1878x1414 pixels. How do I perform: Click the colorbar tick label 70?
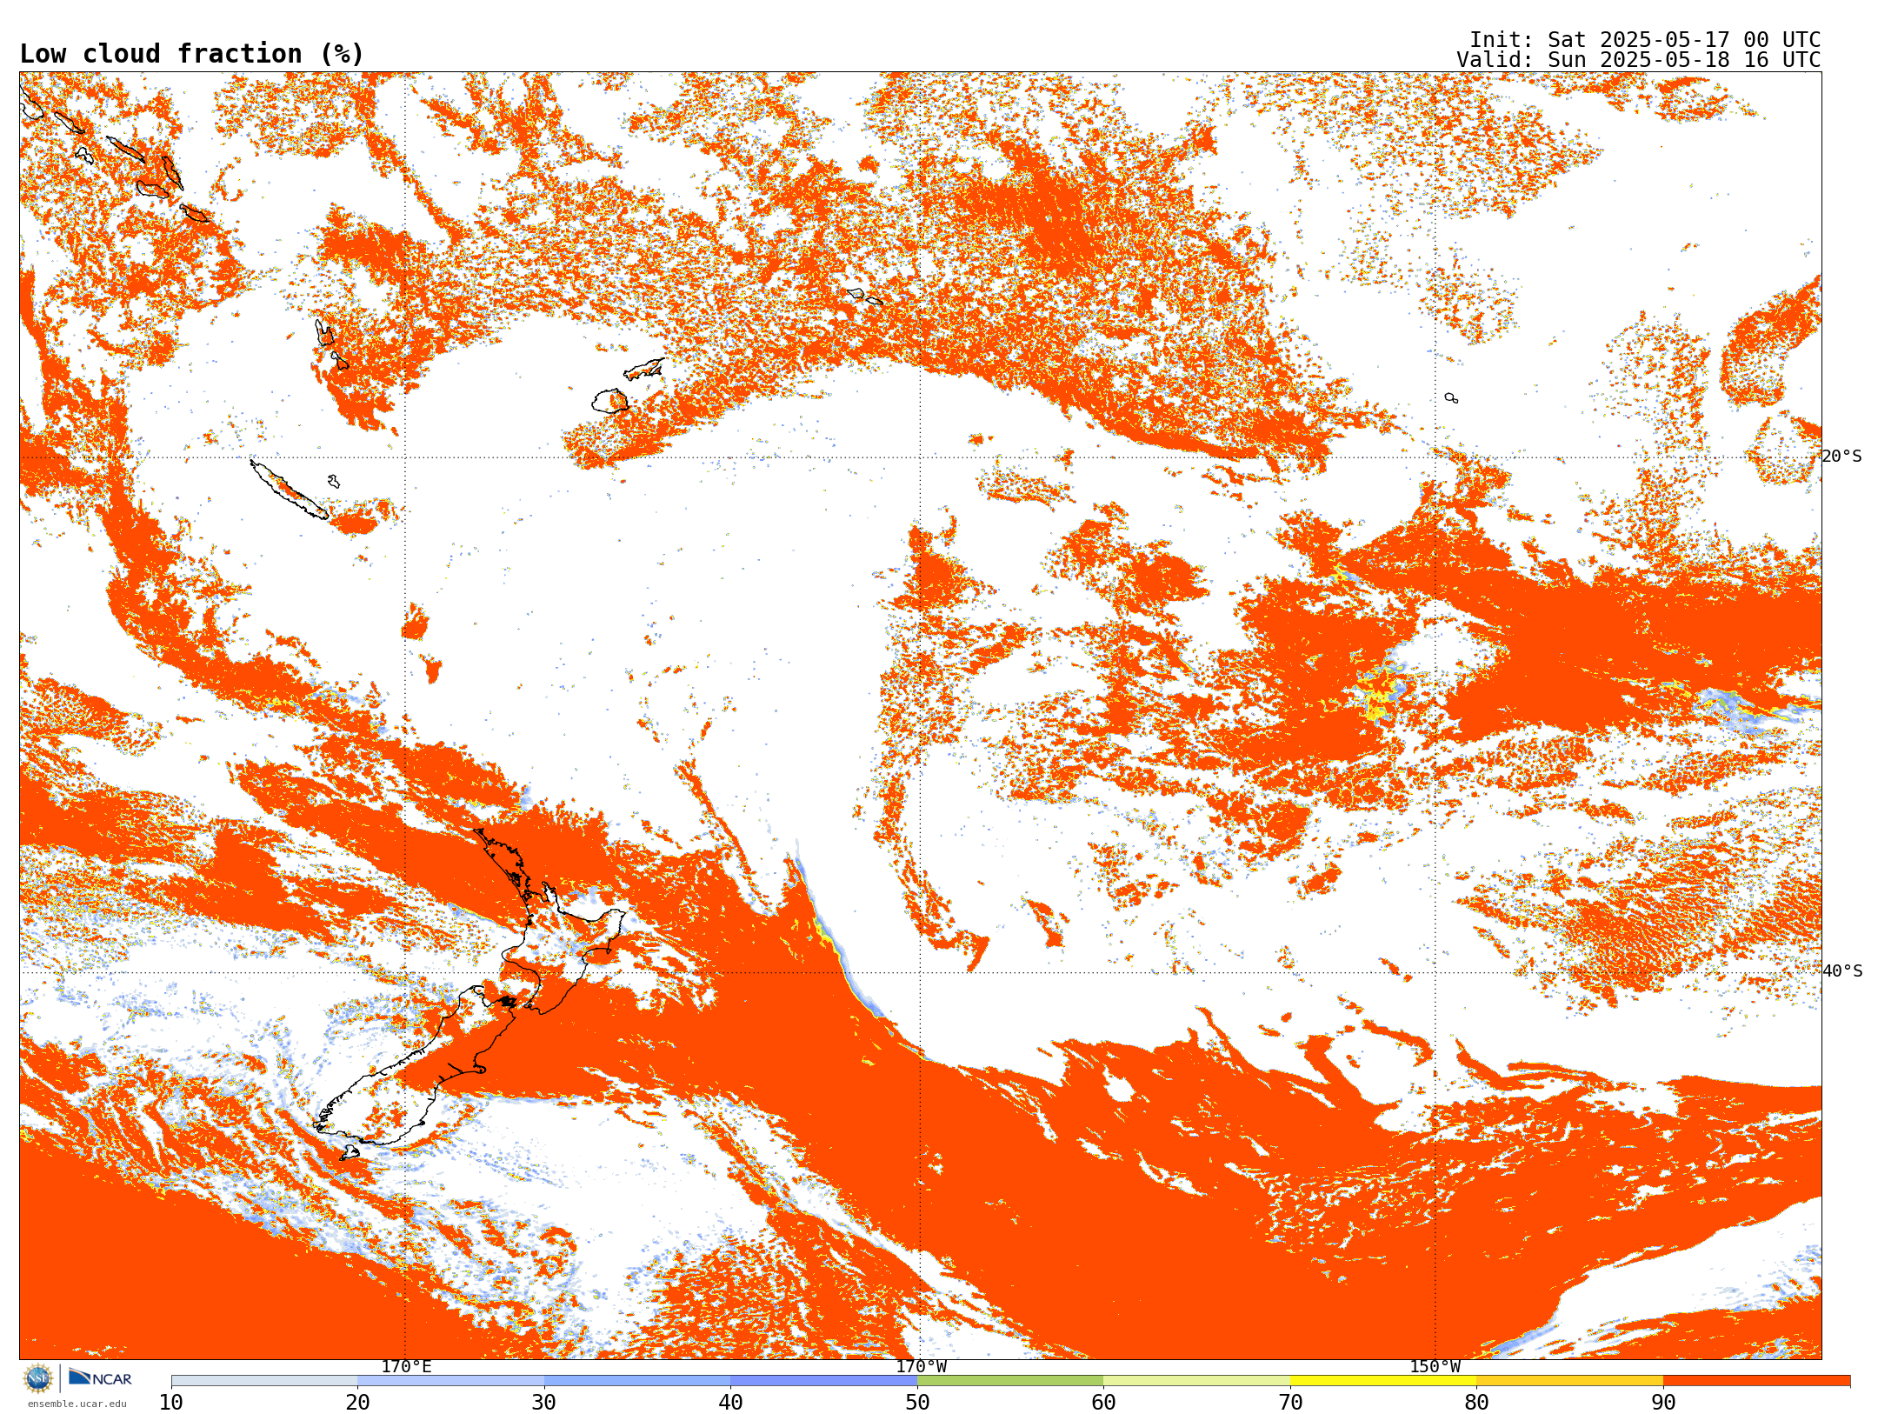[1290, 1403]
